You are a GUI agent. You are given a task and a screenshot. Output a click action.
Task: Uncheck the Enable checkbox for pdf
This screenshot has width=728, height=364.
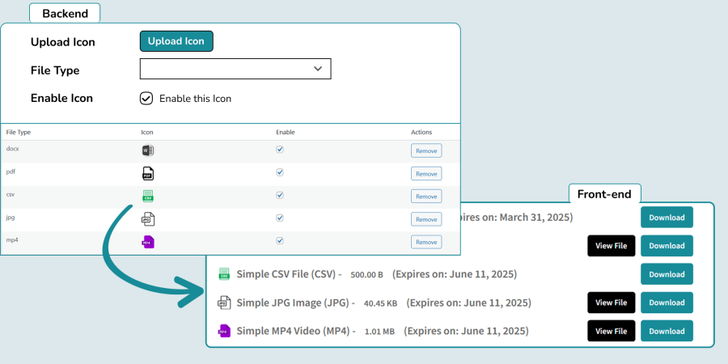tap(280, 172)
